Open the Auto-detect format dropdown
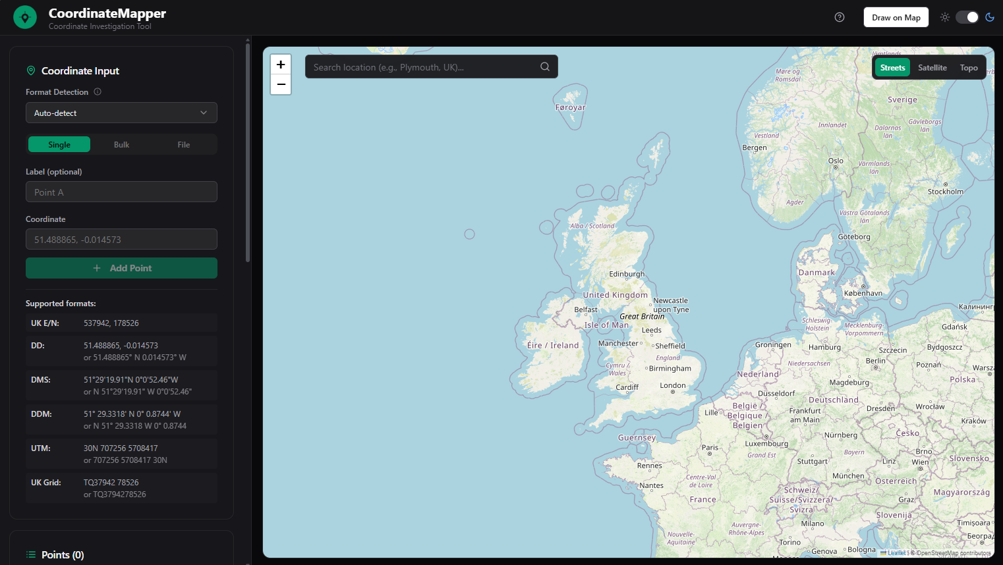 pyautogui.click(x=121, y=113)
